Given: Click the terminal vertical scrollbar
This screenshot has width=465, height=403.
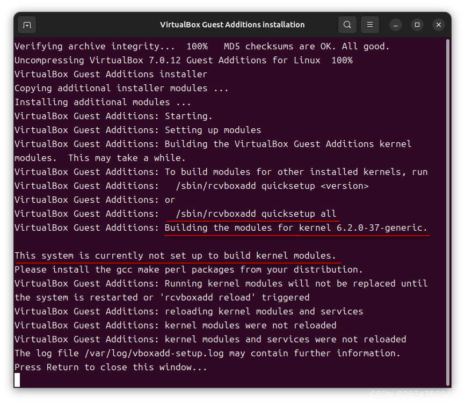Looking at the screenshot, I should coord(448,213).
